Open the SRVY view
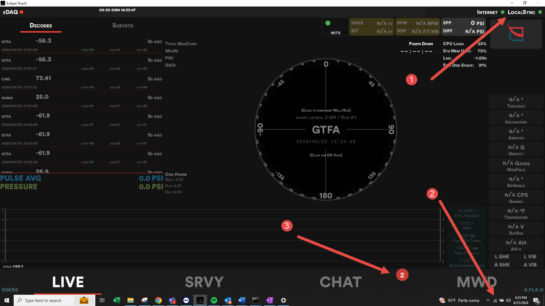Image resolution: width=545 pixels, height=306 pixels. tap(204, 282)
